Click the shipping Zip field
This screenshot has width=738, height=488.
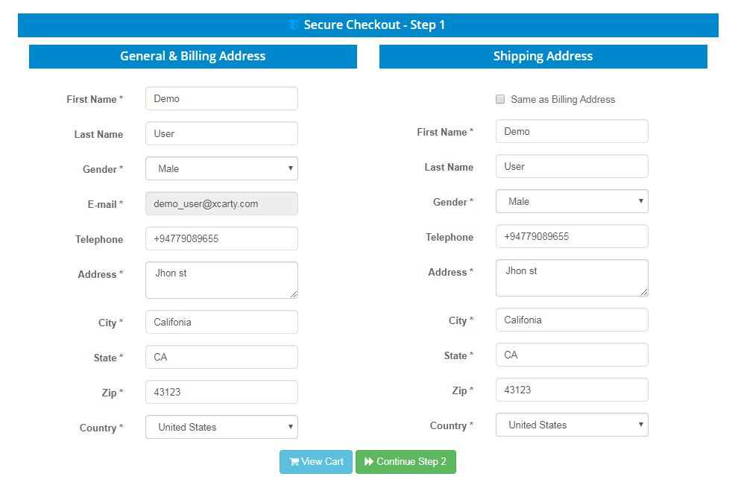pyautogui.click(x=572, y=390)
